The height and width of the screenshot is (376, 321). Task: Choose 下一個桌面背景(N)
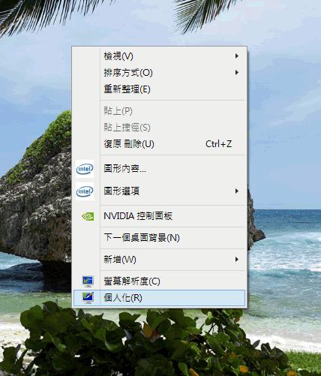(x=159, y=237)
